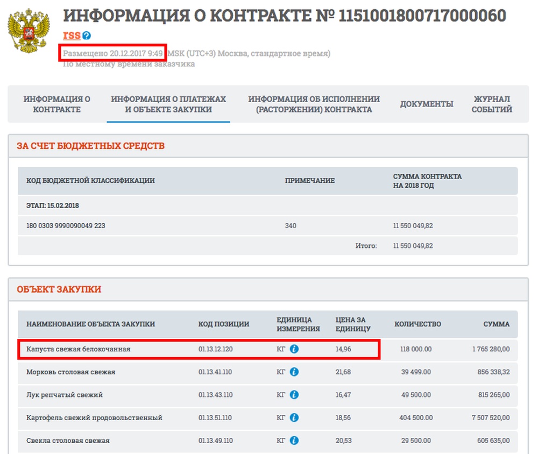Viewport: 538px width, 454px height.
Task: Select budget code 180 0303 9990090049 223
Action: (x=66, y=226)
